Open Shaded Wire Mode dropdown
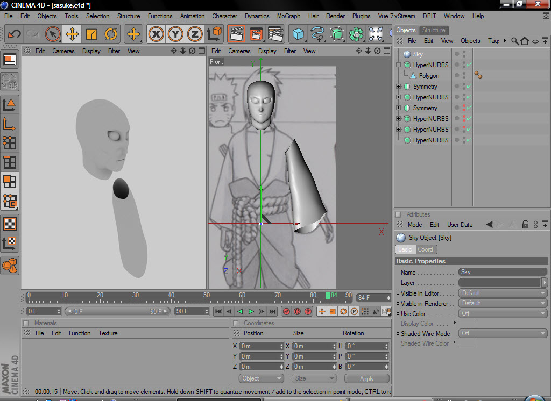The width and height of the screenshot is (551, 401). pyautogui.click(x=503, y=333)
